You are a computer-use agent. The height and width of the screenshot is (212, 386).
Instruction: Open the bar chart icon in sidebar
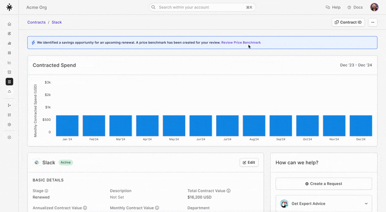pyautogui.click(x=9, y=43)
